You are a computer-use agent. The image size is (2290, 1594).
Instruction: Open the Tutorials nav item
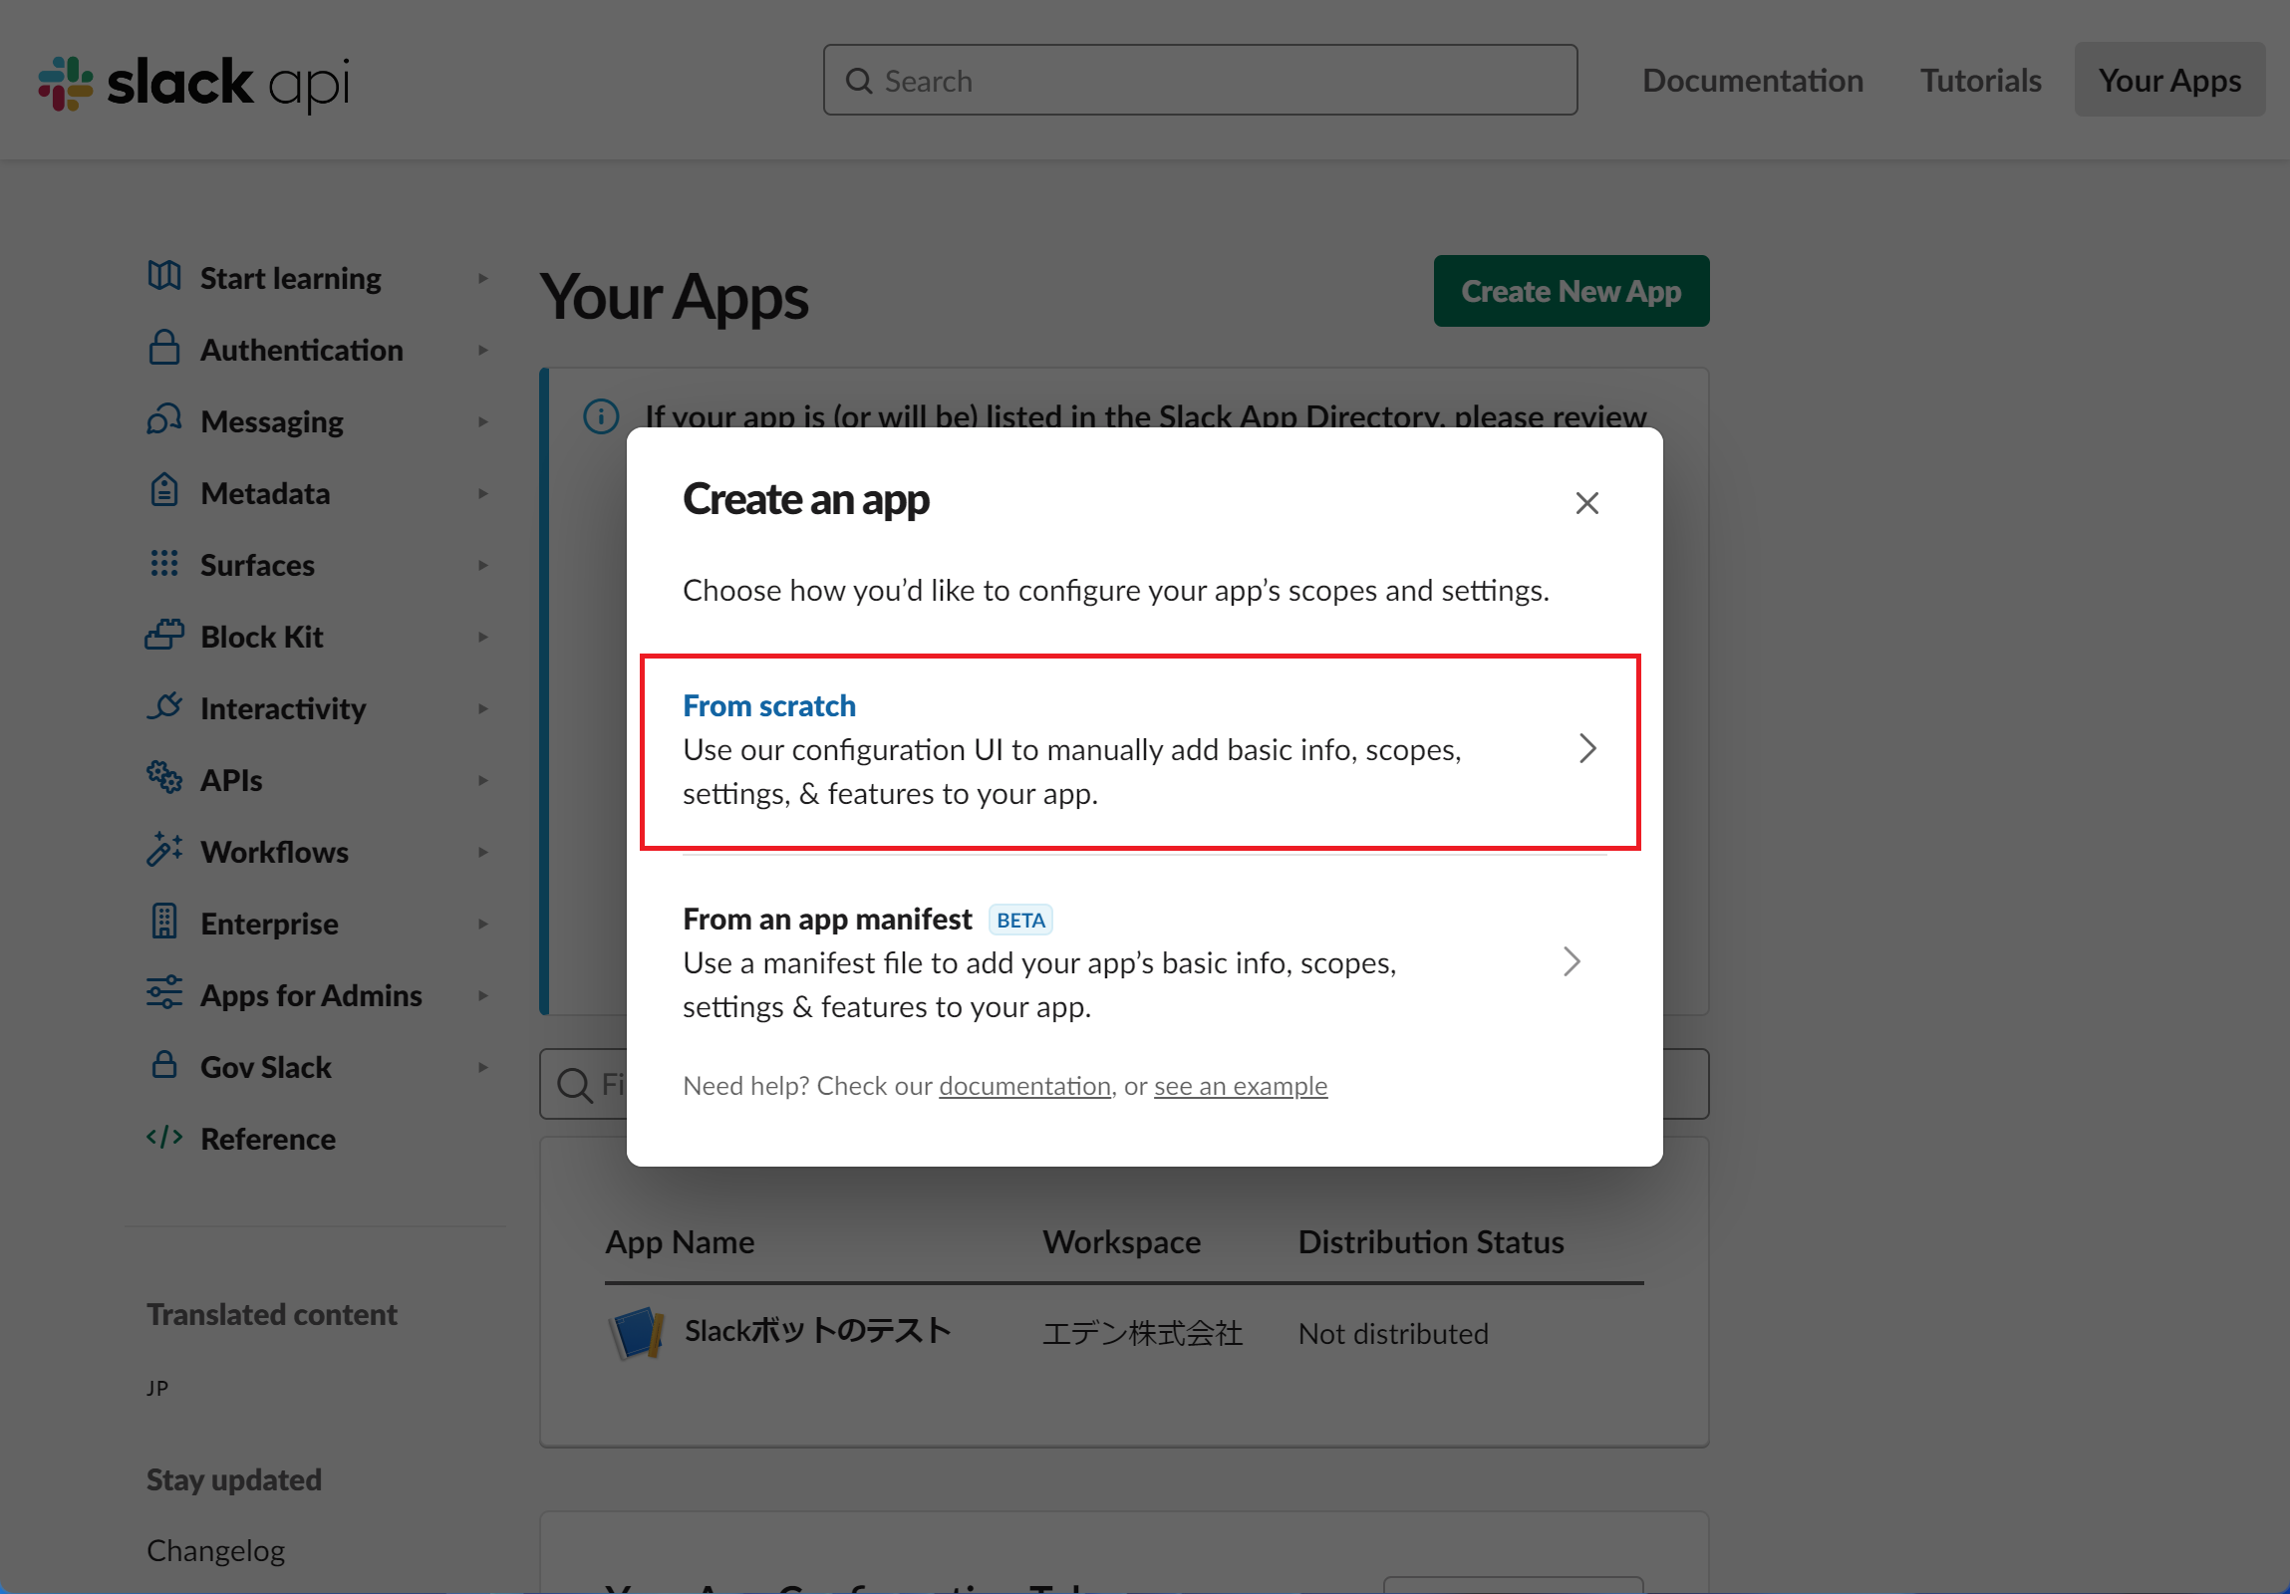(1981, 80)
